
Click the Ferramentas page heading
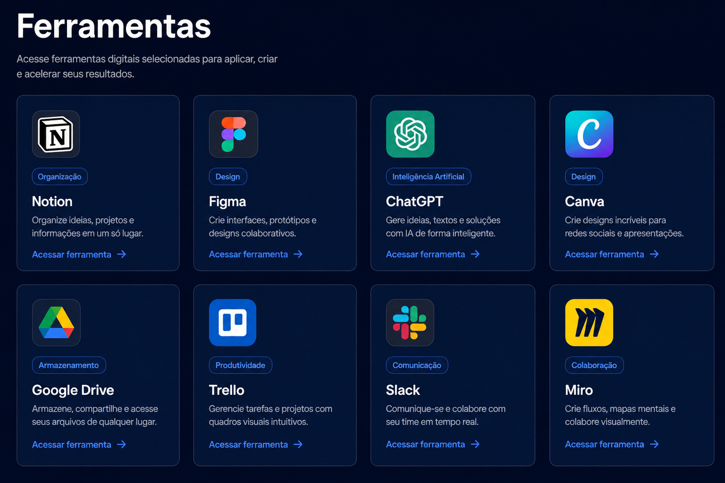pyautogui.click(x=114, y=26)
